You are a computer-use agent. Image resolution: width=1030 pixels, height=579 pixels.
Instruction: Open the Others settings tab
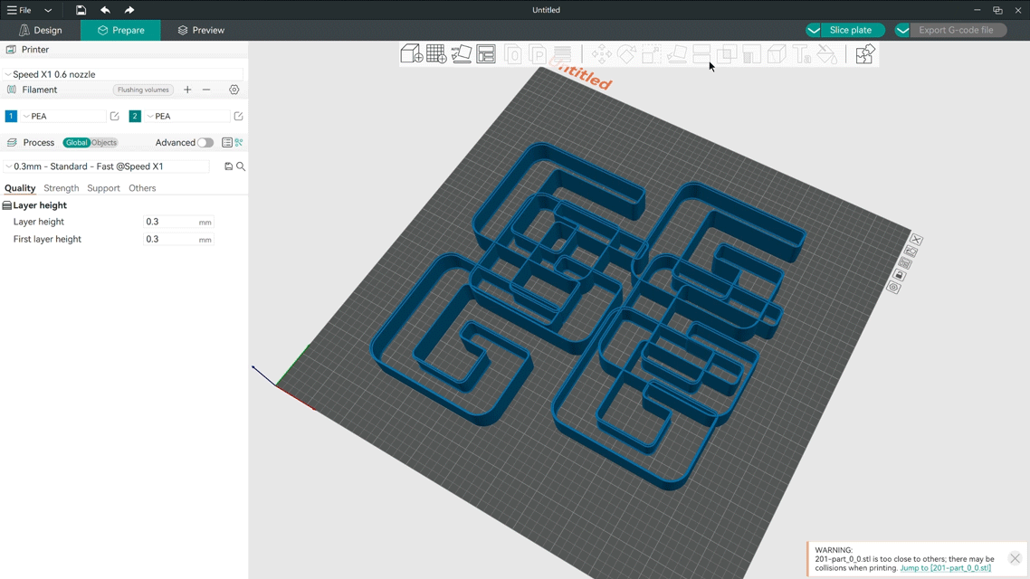[142, 188]
